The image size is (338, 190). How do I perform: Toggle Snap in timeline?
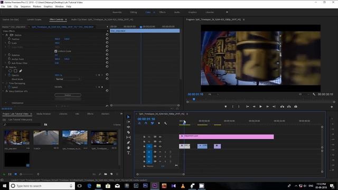point(146,123)
